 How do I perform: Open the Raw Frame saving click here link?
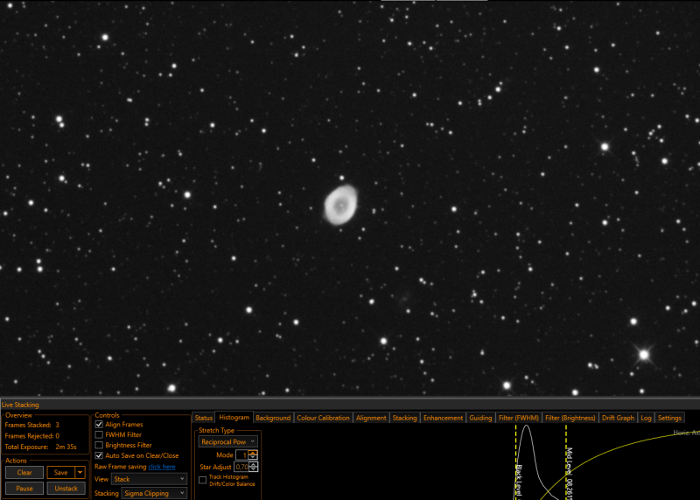(x=162, y=467)
